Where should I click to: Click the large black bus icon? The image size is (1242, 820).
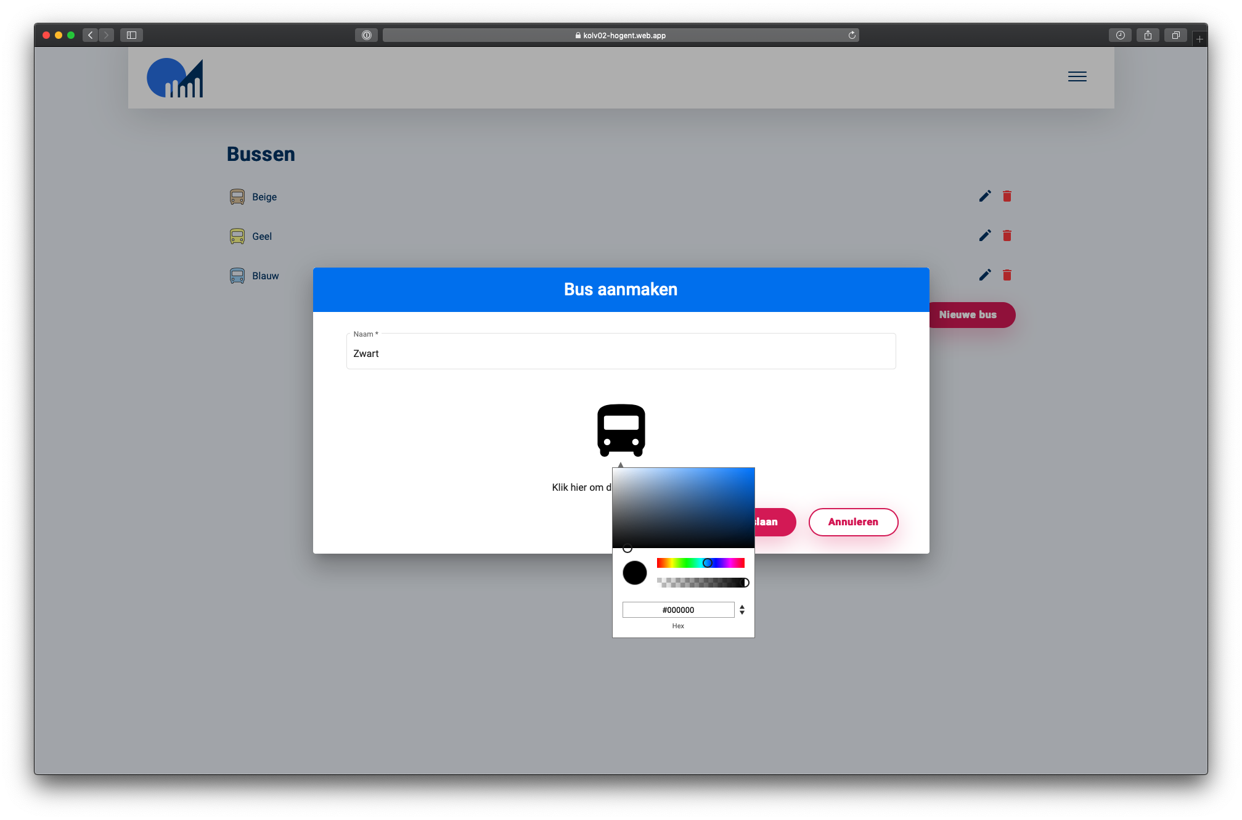(x=621, y=430)
